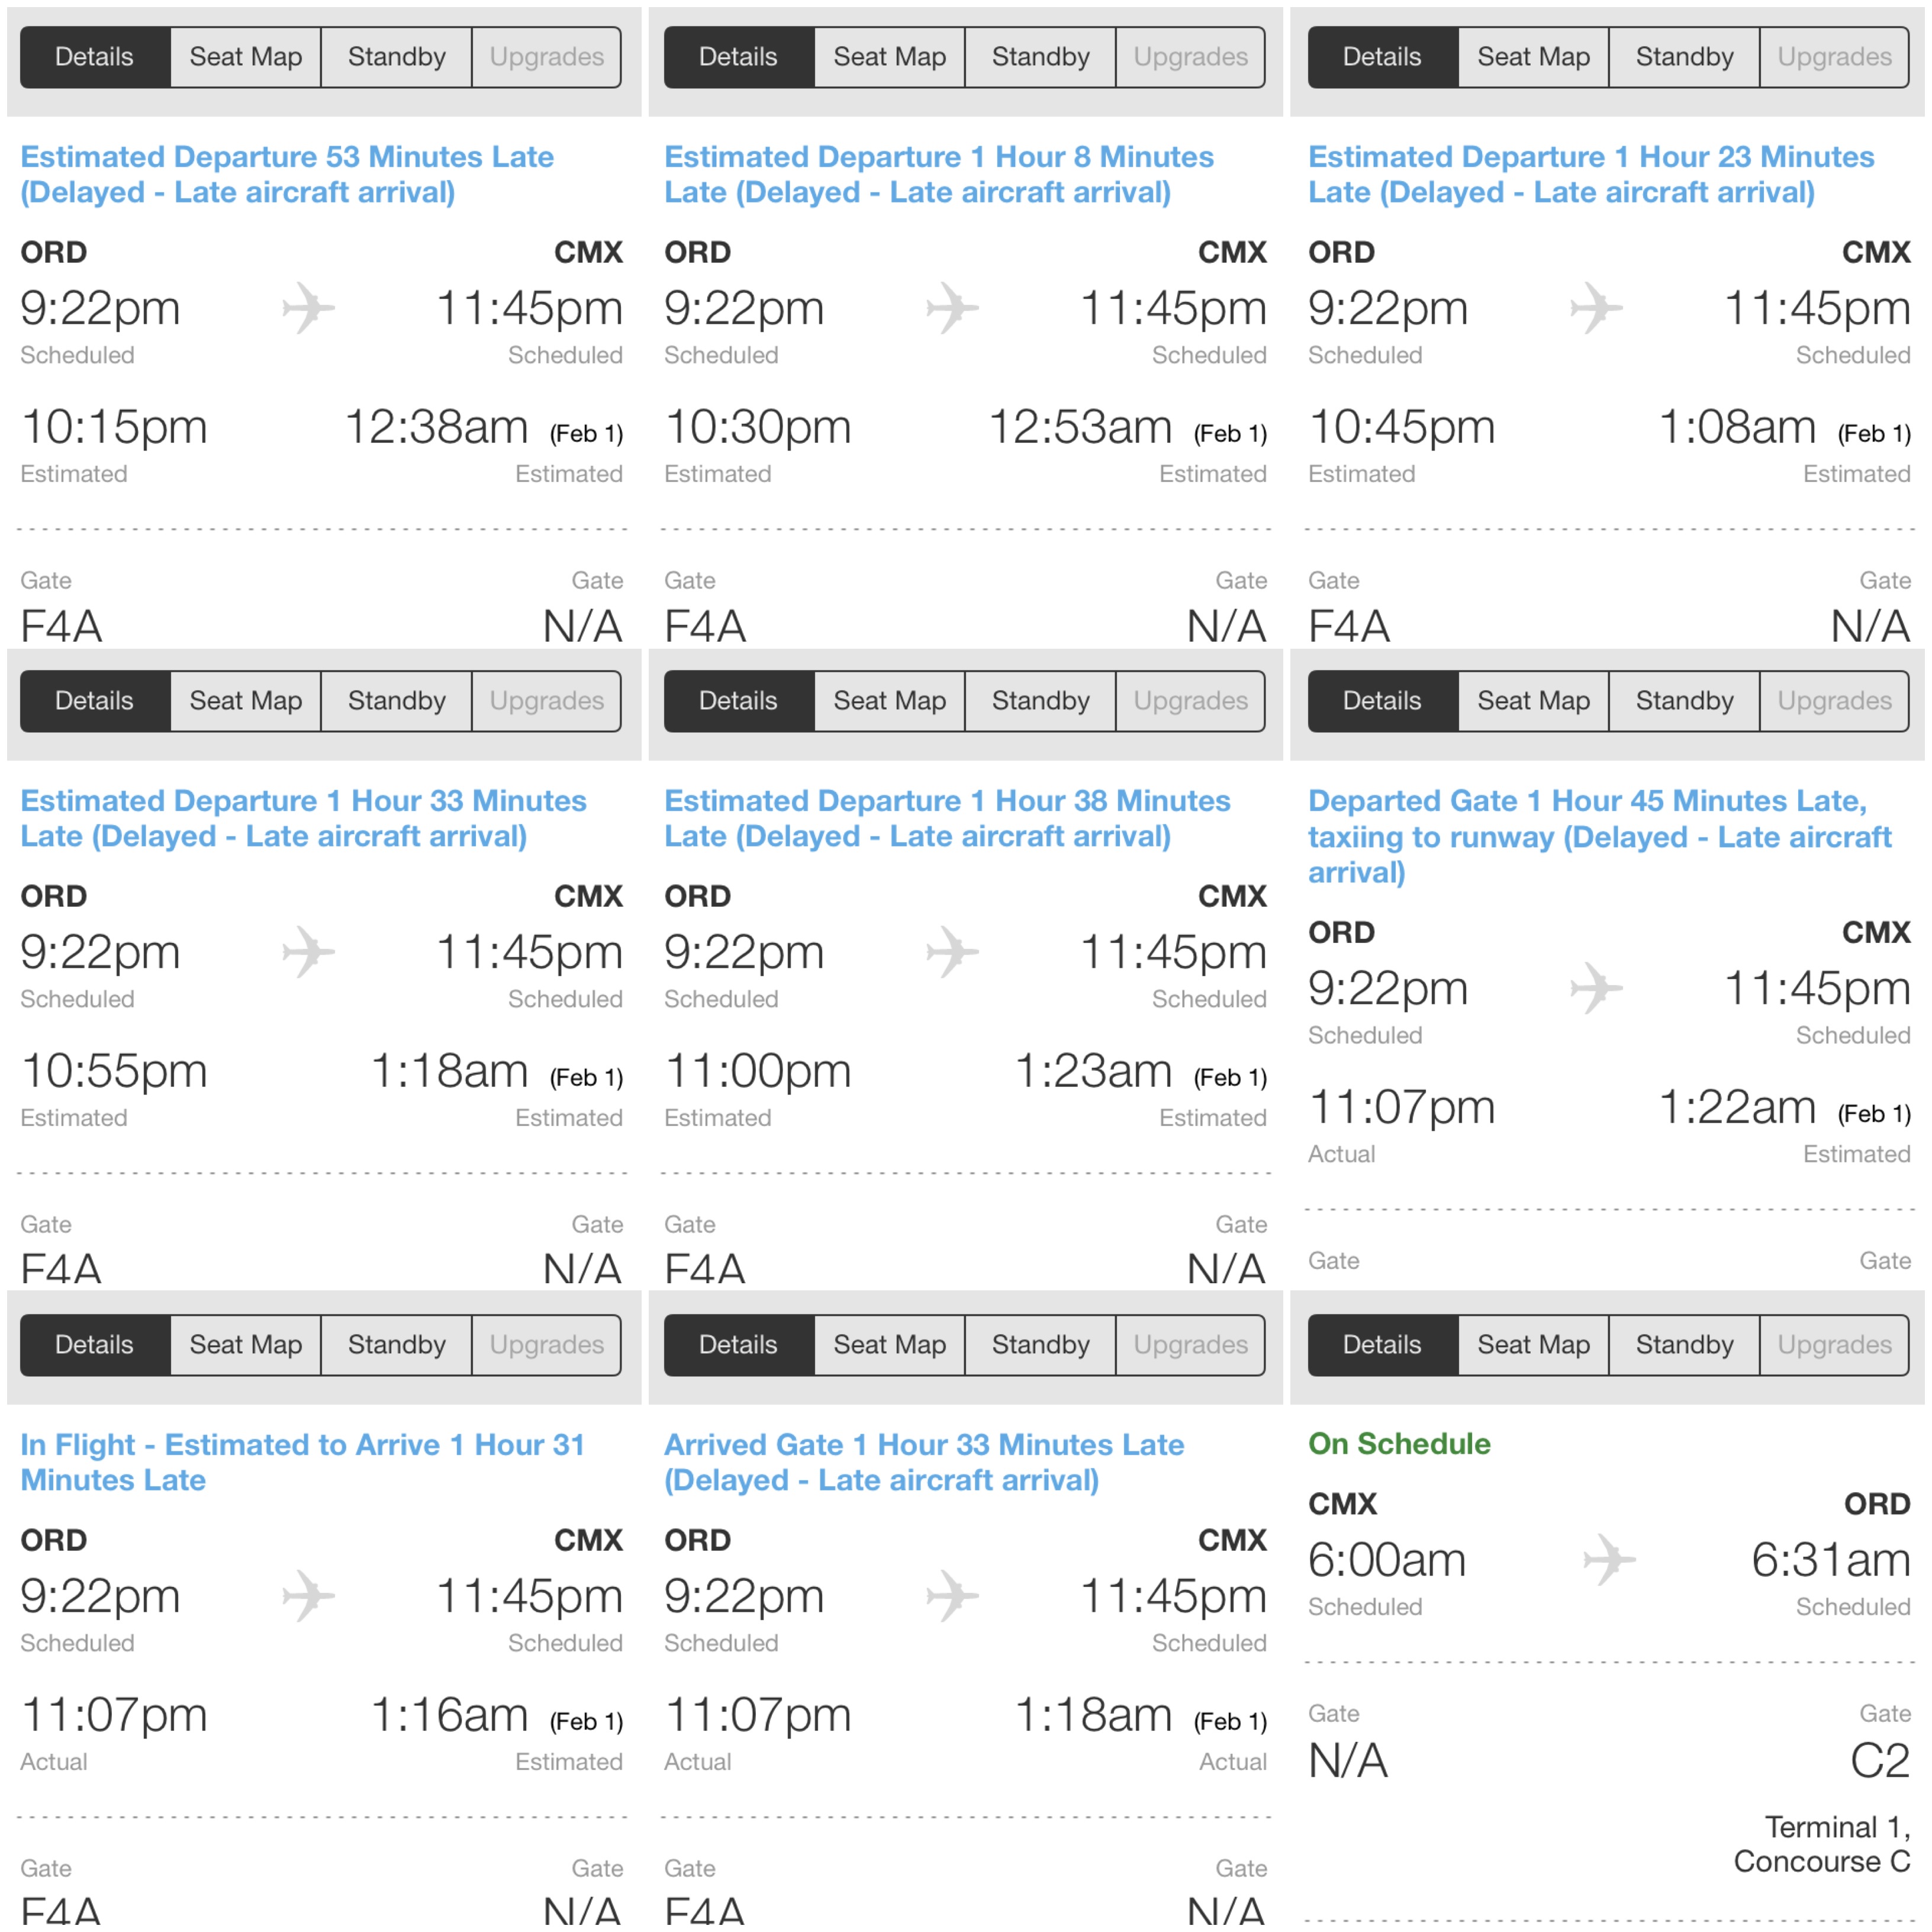1932x1932 pixels.
Task: Click the In Flight status headline
Action: click(302, 1462)
